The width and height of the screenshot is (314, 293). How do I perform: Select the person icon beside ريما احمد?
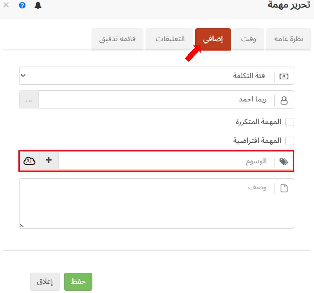tap(284, 100)
